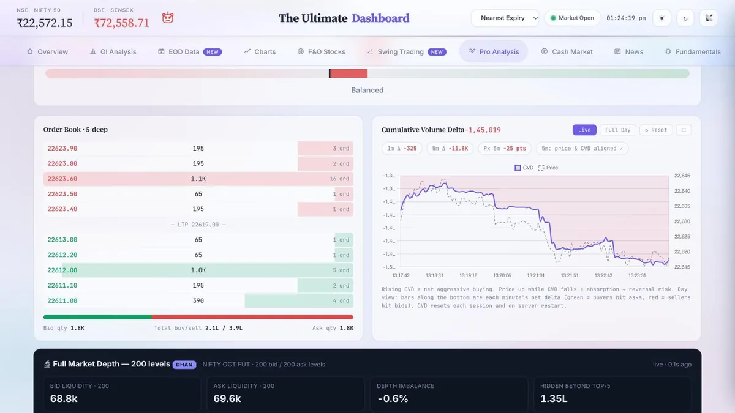This screenshot has width=735, height=413.
Task: Click the Fundamentals gear icon
Action: (668, 52)
